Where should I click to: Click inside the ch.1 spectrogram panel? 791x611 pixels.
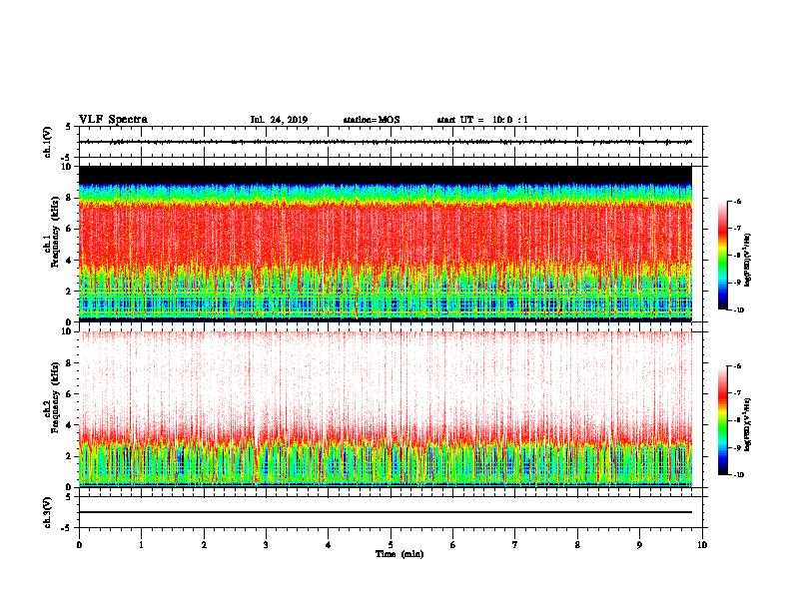(x=386, y=244)
